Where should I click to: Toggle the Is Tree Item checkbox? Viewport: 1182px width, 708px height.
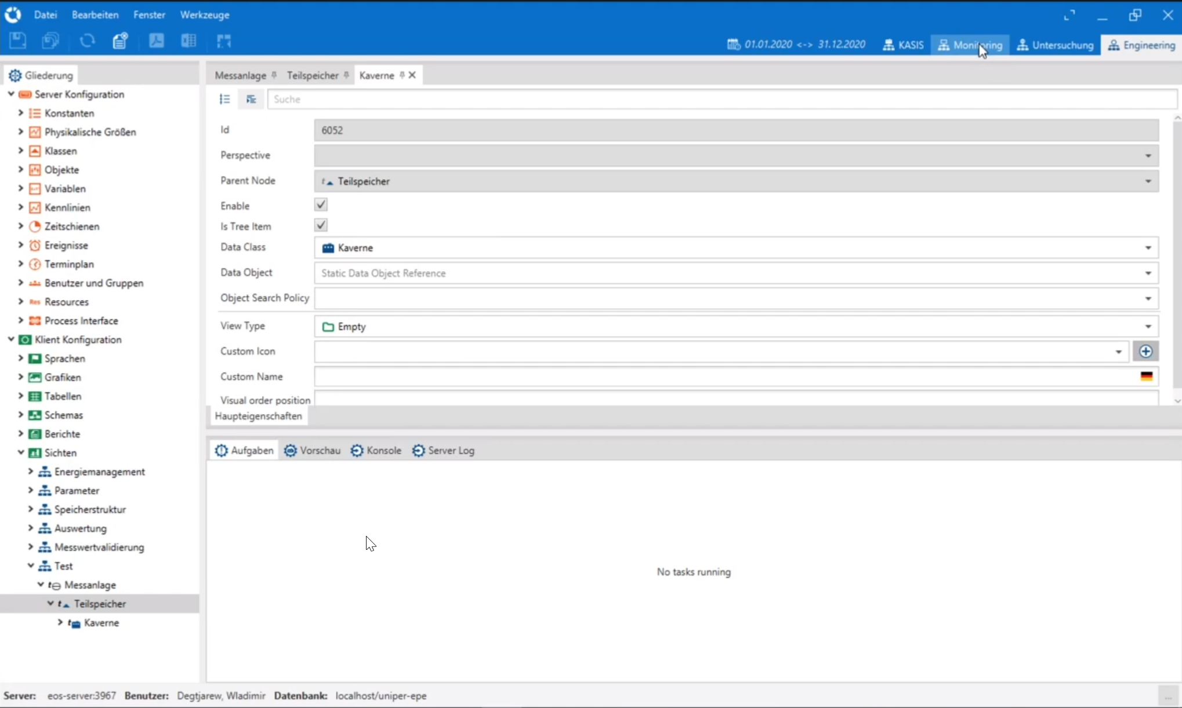(x=321, y=225)
